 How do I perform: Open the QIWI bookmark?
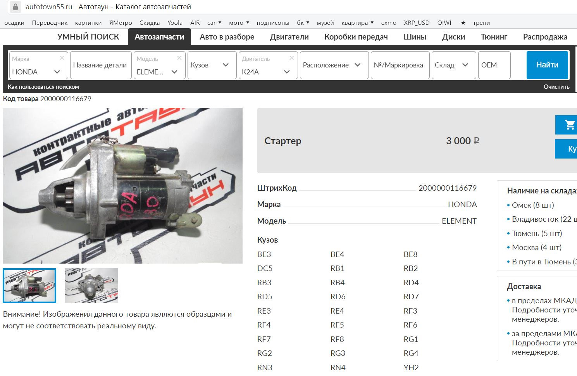444,23
